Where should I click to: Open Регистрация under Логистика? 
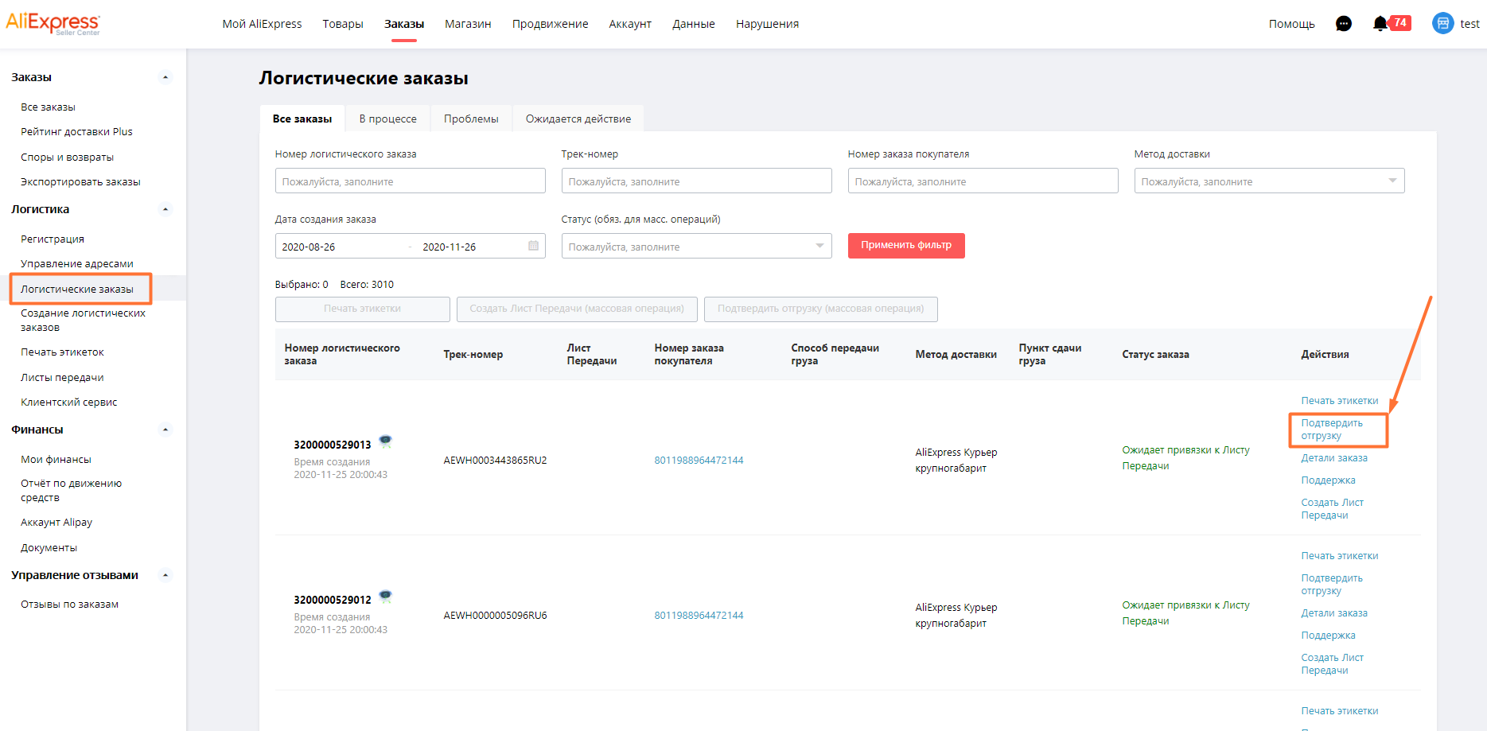coord(53,239)
